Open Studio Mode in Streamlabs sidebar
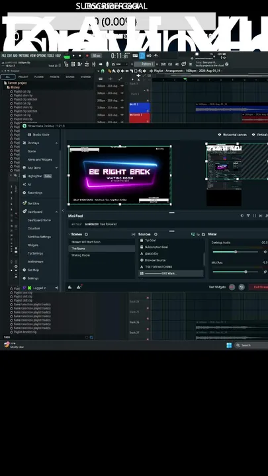This screenshot has width=268, height=476. pos(38,135)
